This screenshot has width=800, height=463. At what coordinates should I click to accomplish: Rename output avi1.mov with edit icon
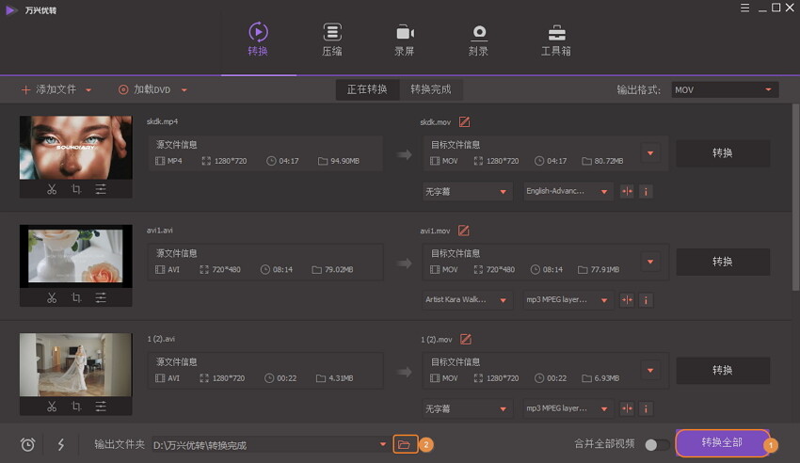tap(463, 231)
